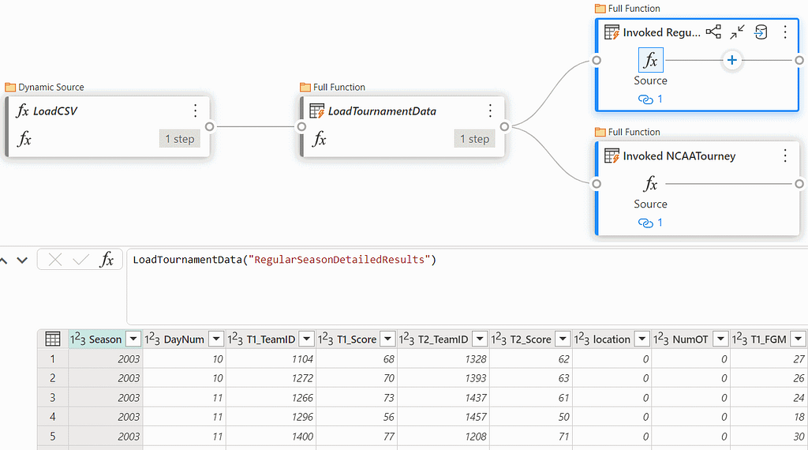
Task: Open Invoked NCAATourney node options menu
Action: (x=785, y=156)
